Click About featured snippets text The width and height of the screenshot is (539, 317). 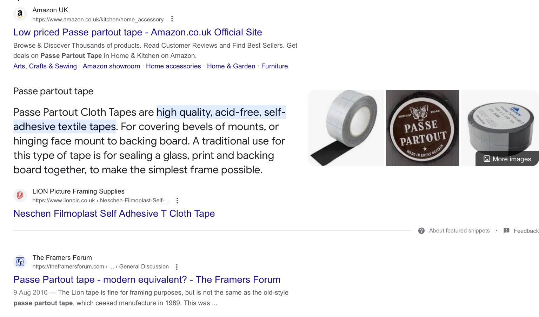(x=459, y=231)
